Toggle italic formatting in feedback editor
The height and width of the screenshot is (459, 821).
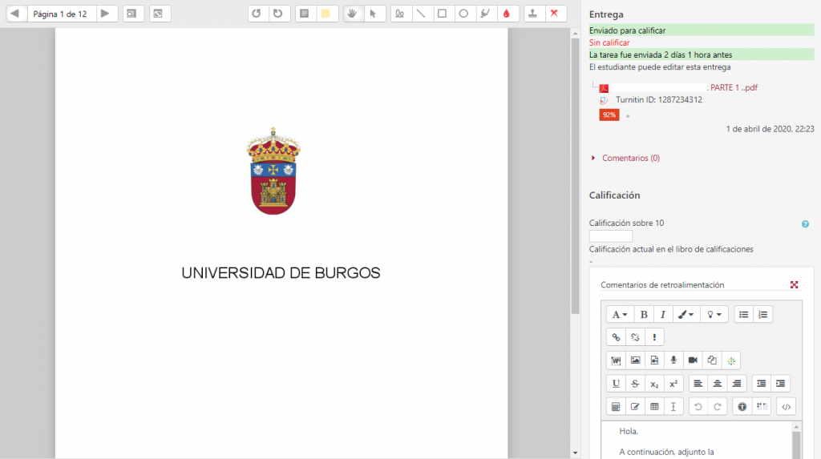point(663,315)
